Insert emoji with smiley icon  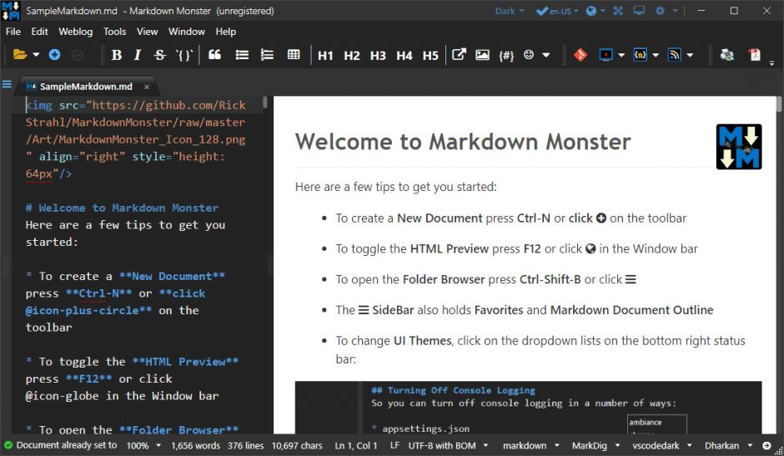(529, 54)
